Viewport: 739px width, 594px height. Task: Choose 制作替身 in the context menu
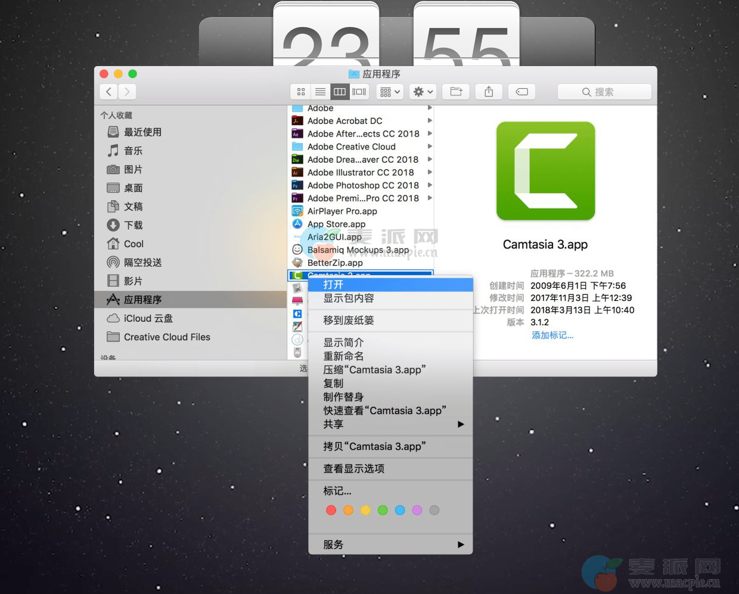coord(390,397)
